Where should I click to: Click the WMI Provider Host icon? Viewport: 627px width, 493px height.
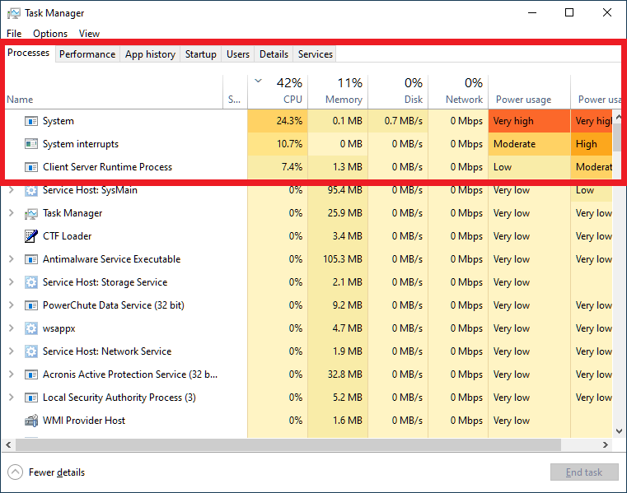pos(31,421)
